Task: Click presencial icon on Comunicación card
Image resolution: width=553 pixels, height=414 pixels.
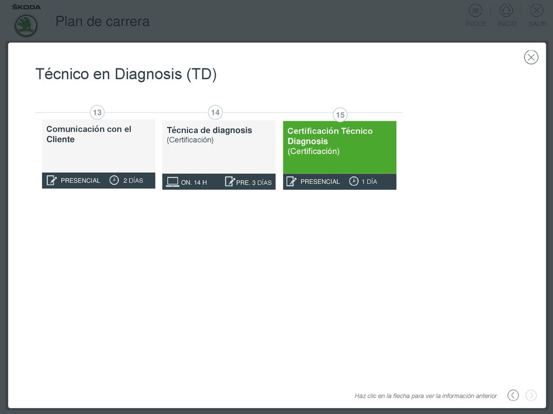Action: pyautogui.click(x=51, y=180)
